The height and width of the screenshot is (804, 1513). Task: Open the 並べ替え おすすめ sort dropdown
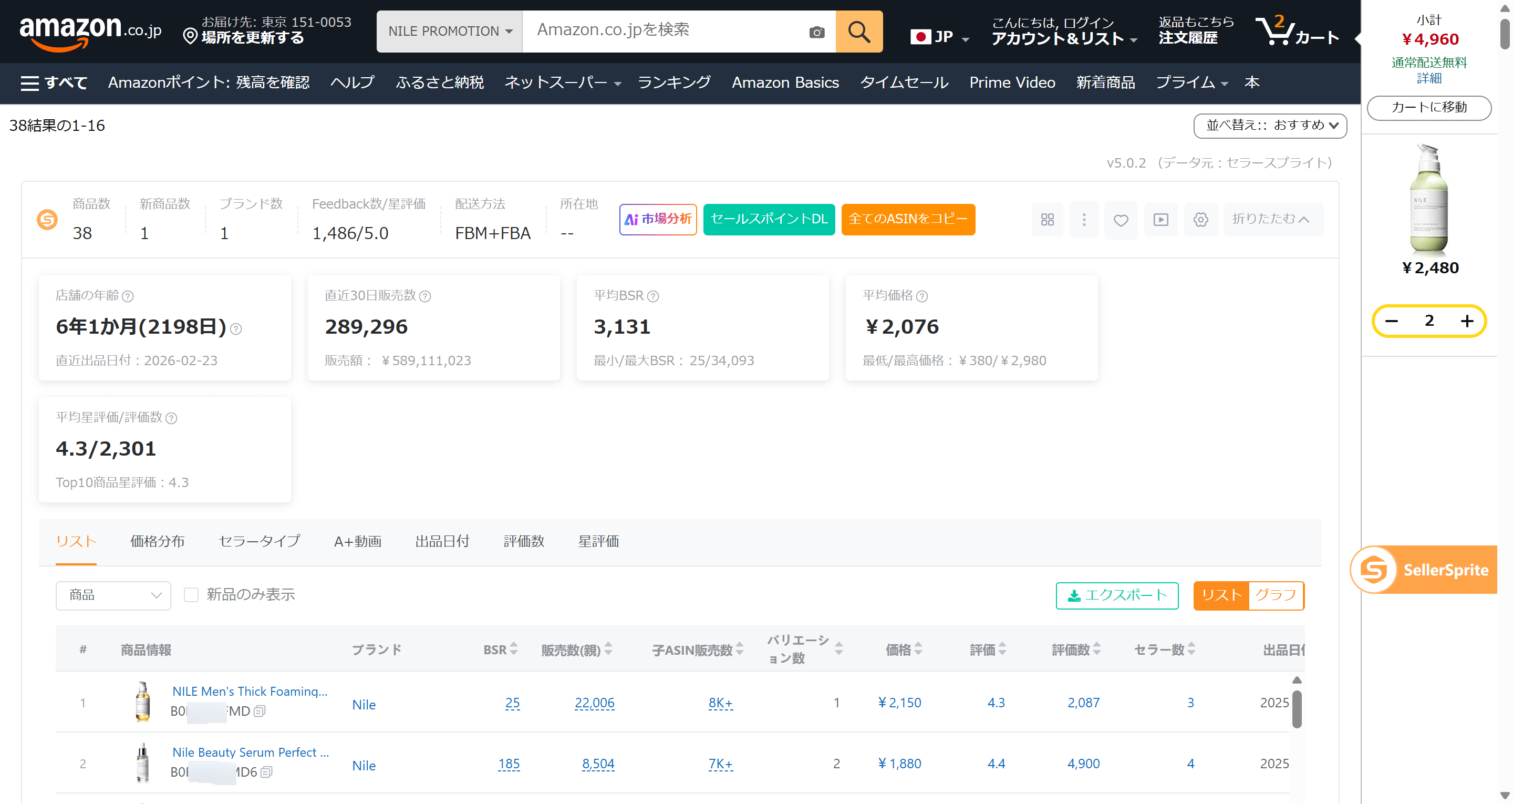pos(1270,126)
